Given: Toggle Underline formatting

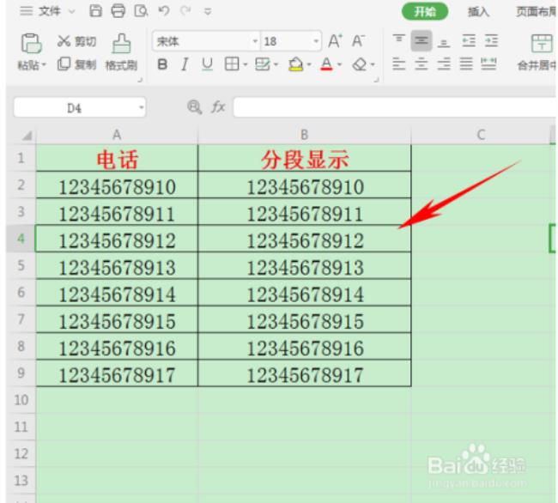Looking at the screenshot, I should pyautogui.click(x=207, y=64).
